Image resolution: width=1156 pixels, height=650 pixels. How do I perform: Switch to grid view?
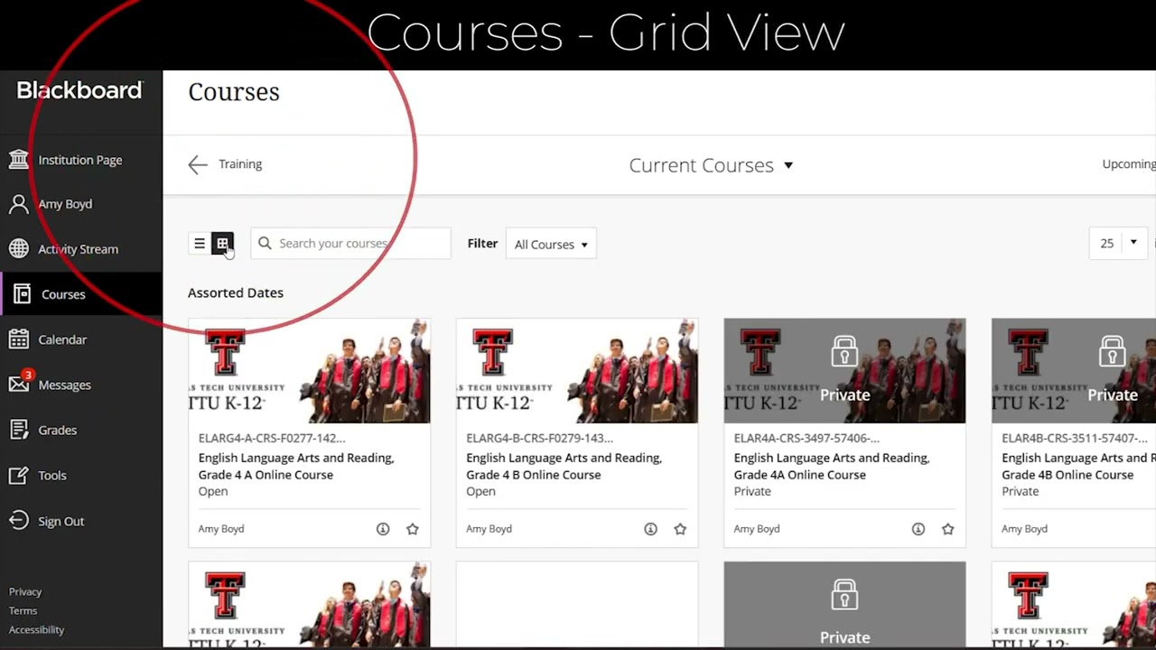click(x=222, y=243)
